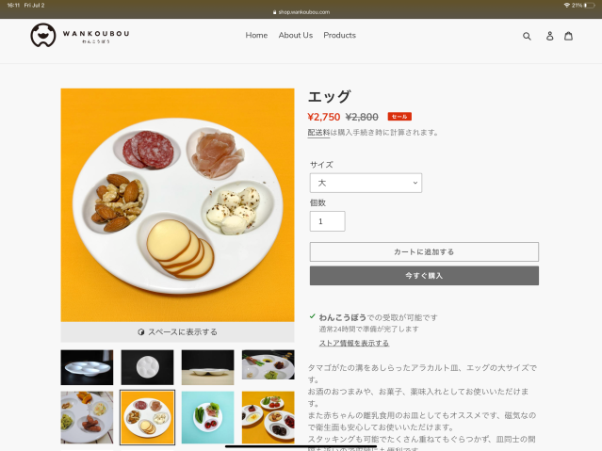Click カートに追加する add to cart button
This screenshot has width=602, height=451.
[x=424, y=251]
